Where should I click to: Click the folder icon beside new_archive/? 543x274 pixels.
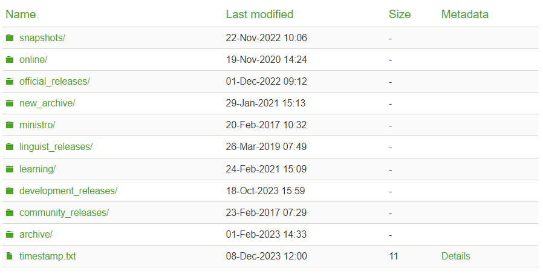[10, 103]
